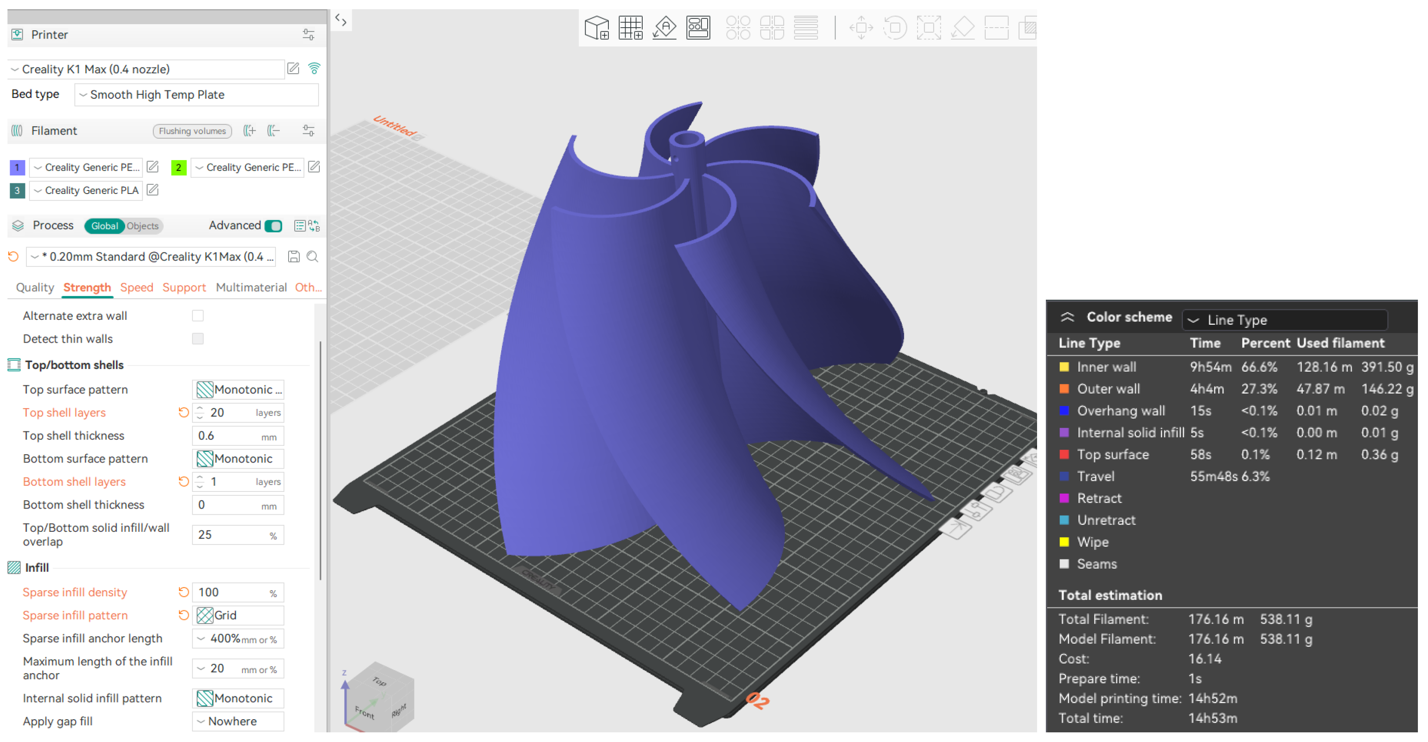Open the Support settings tab
The image size is (1428, 742).
click(184, 287)
